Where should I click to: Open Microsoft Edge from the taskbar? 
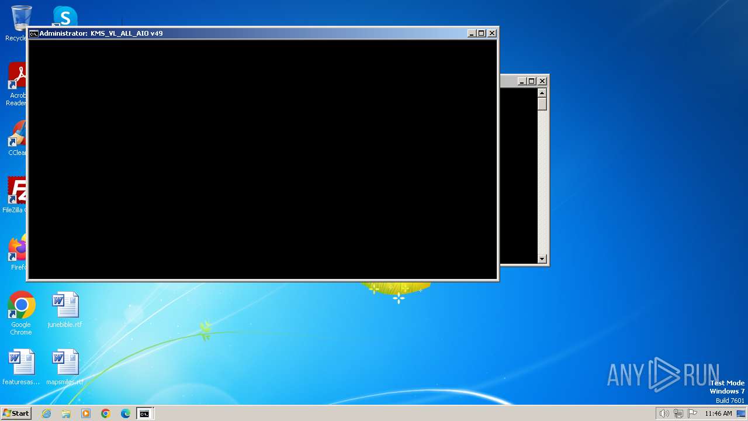[126, 413]
